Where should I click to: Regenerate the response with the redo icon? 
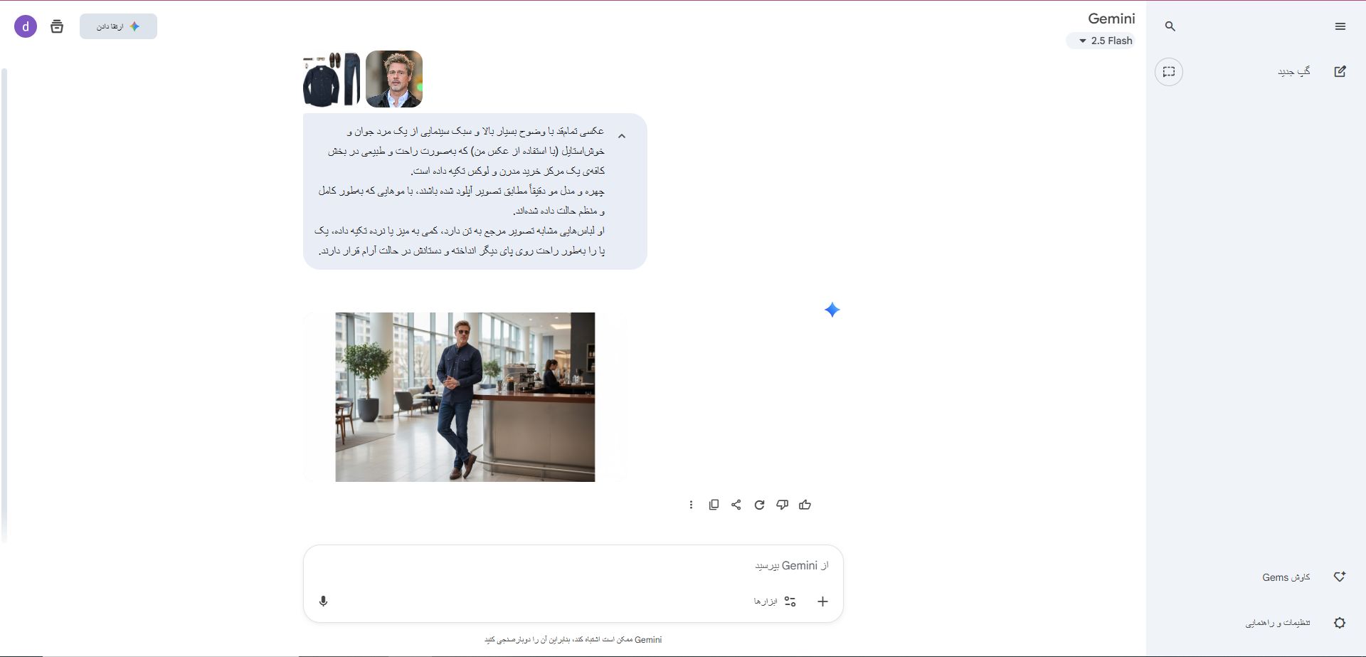point(759,505)
